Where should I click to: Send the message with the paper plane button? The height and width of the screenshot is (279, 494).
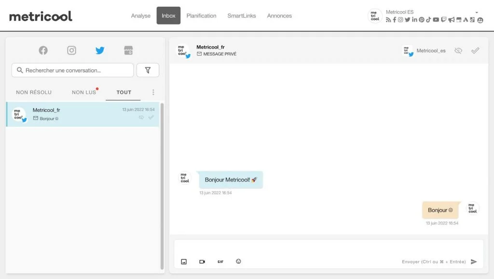click(x=474, y=262)
